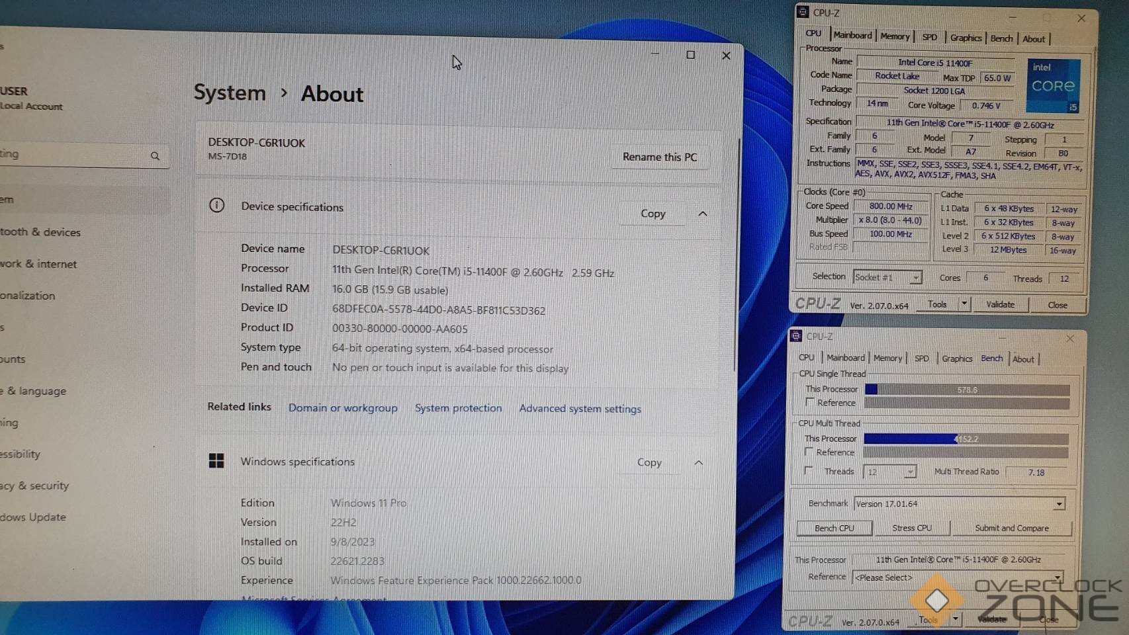Open the Benchmark version dropdown
Viewport: 1129px width, 635px height.
(x=1059, y=504)
